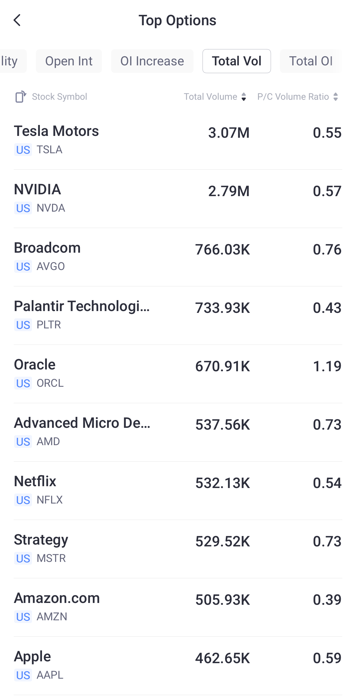Tap the back arrow icon
The image size is (356, 696).
click(17, 20)
